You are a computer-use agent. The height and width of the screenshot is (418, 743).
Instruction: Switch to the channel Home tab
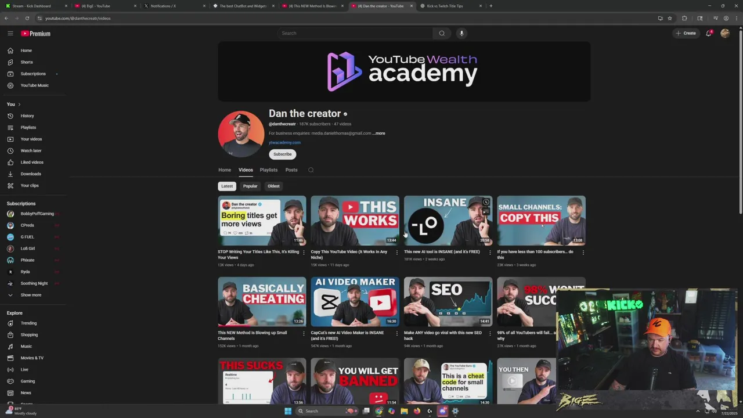click(x=225, y=170)
